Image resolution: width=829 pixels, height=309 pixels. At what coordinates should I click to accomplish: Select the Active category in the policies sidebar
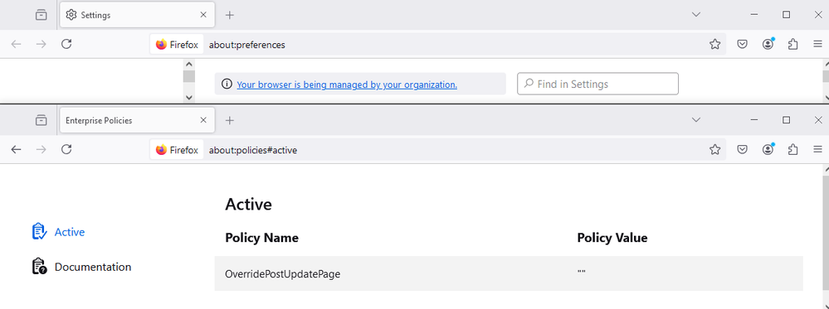click(x=58, y=232)
